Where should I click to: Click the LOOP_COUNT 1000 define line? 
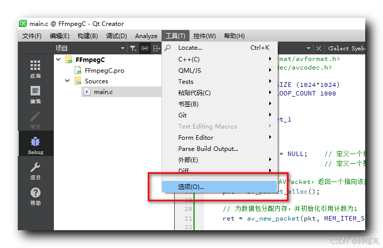click(306, 94)
